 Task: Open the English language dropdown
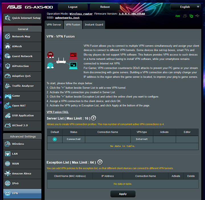coord(187,7)
